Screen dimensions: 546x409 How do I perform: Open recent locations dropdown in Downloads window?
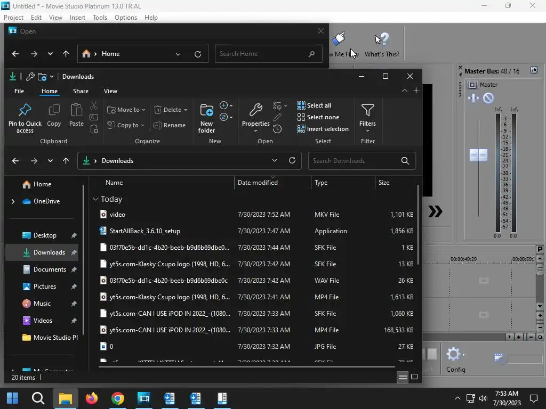point(50,161)
